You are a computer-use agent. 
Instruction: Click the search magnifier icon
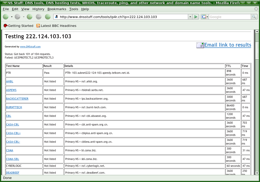click(254, 17)
